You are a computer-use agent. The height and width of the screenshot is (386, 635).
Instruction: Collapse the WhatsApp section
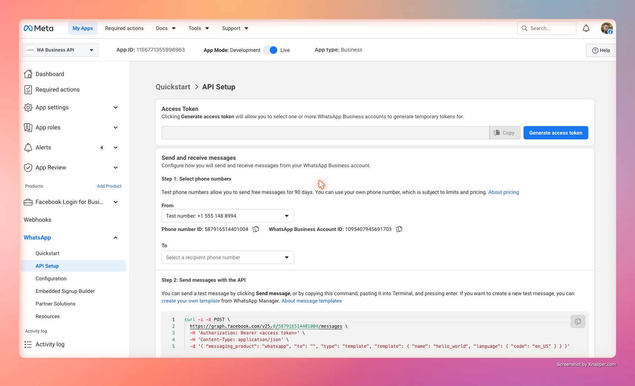[x=116, y=237]
